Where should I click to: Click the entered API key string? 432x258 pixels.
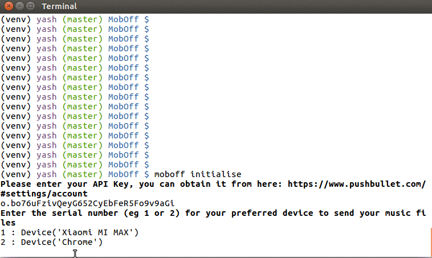[88, 203]
